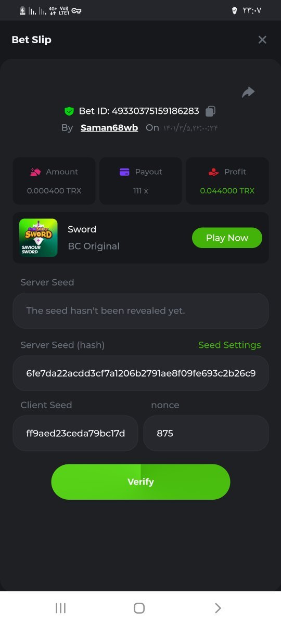This screenshot has width=281, height=624.
Task: Select the Client Seed field
Action: tap(75, 433)
